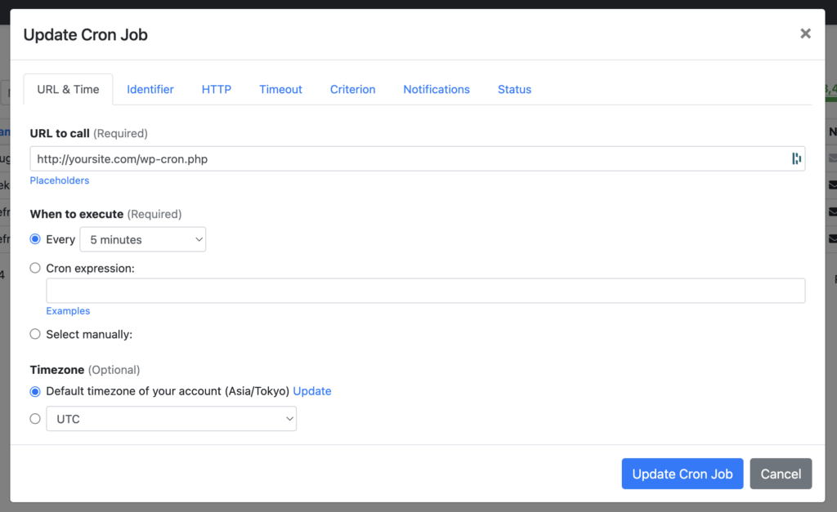Click the password manager icon inside the URL field
This screenshot has width=837, height=512.
click(796, 158)
